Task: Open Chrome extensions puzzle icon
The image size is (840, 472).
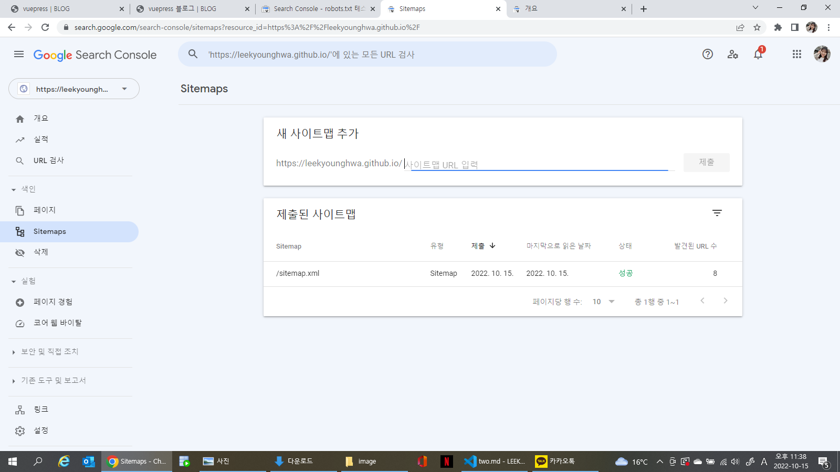Action: pyautogui.click(x=778, y=27)
